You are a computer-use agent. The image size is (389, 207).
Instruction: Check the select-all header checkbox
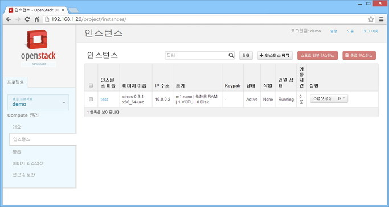(x=91, y=85)
